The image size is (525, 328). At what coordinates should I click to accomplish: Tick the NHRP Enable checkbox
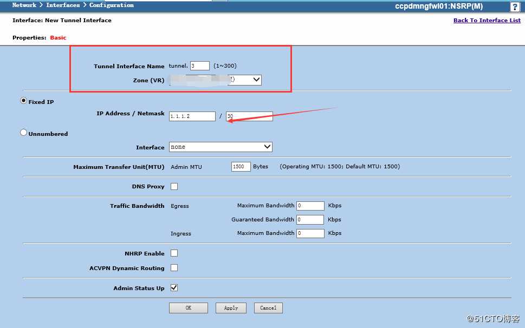click(x=174, y=253)
